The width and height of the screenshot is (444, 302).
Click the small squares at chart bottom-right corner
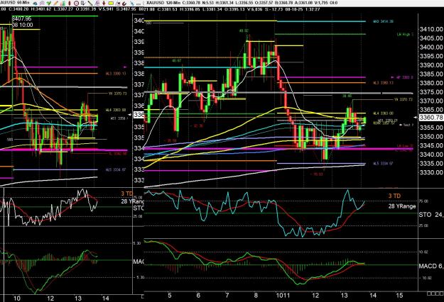tap(435, 293)
